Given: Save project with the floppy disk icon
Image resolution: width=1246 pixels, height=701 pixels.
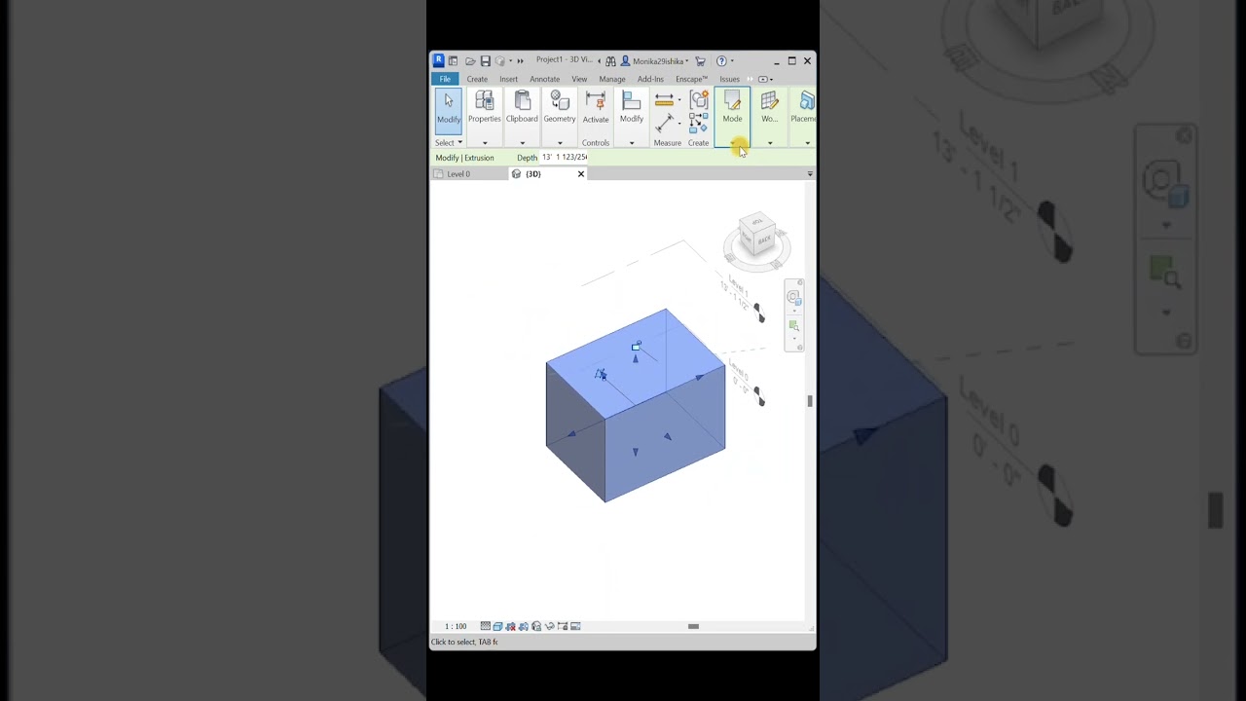Looking at the screenshot, I should click(x=486, y=61).
